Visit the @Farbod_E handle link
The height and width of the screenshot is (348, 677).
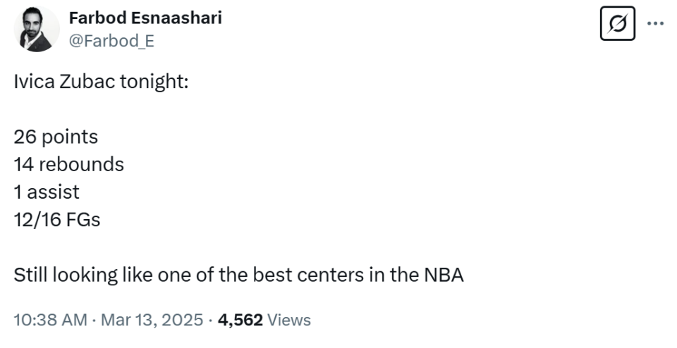pos(111,41)
